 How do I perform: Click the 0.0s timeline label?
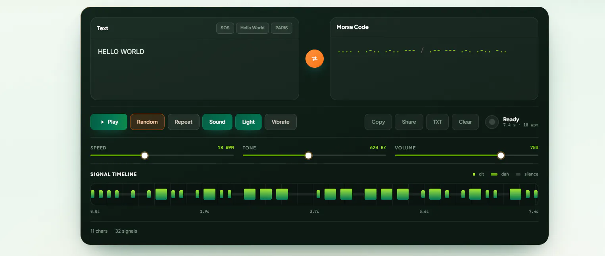[95, 212]
